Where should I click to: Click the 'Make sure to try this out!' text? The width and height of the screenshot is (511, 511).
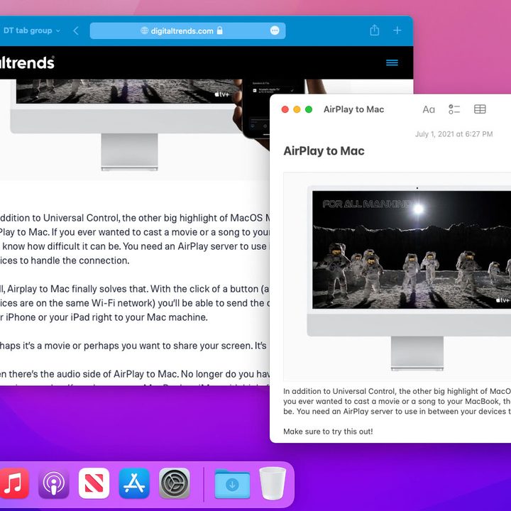pos(328,432)
